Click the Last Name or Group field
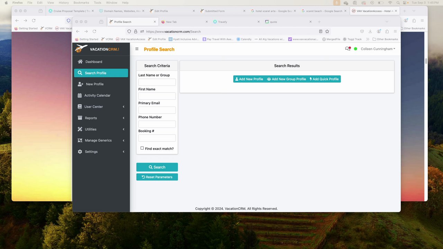This screenshot has width=443, height=249. click(x=157, y=82)
